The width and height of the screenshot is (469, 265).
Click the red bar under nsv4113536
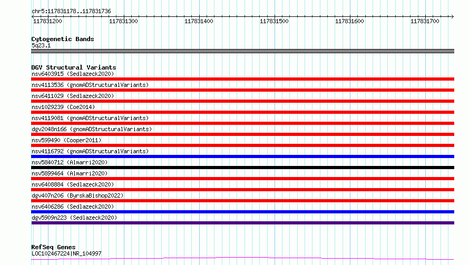[242, 90]
